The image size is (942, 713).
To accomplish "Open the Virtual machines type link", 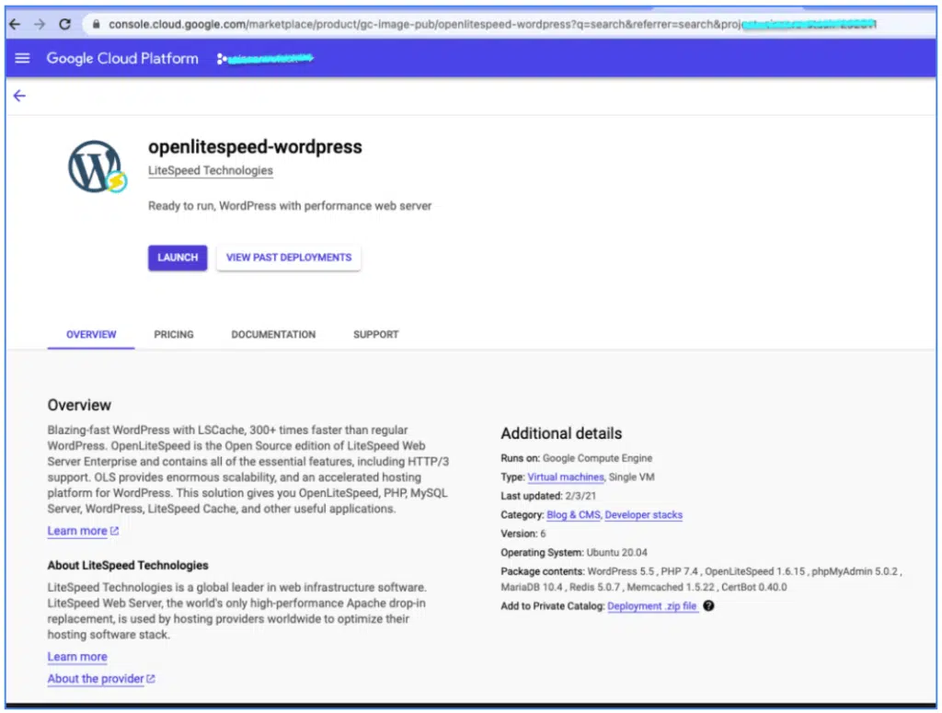I will [x=566, y=477].
